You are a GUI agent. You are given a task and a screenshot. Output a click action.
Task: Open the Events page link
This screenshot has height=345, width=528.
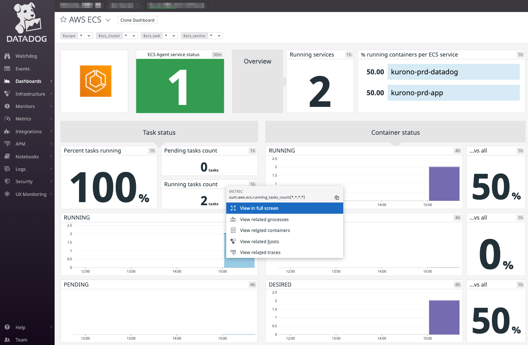(x=22, y=69)
